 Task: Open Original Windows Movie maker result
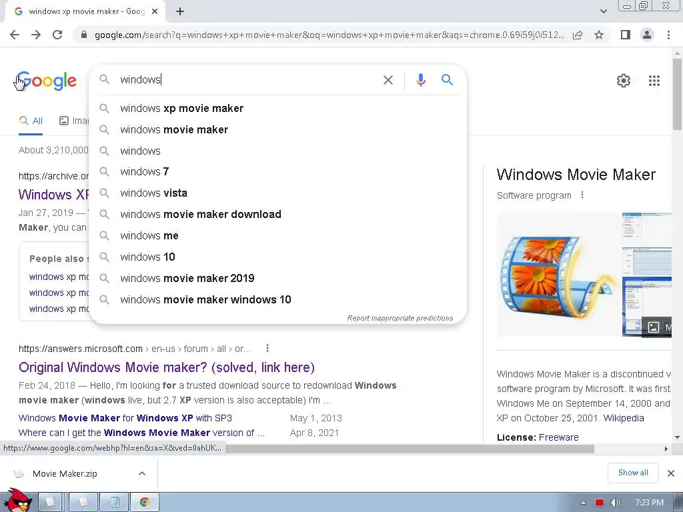tap(166, 367)
